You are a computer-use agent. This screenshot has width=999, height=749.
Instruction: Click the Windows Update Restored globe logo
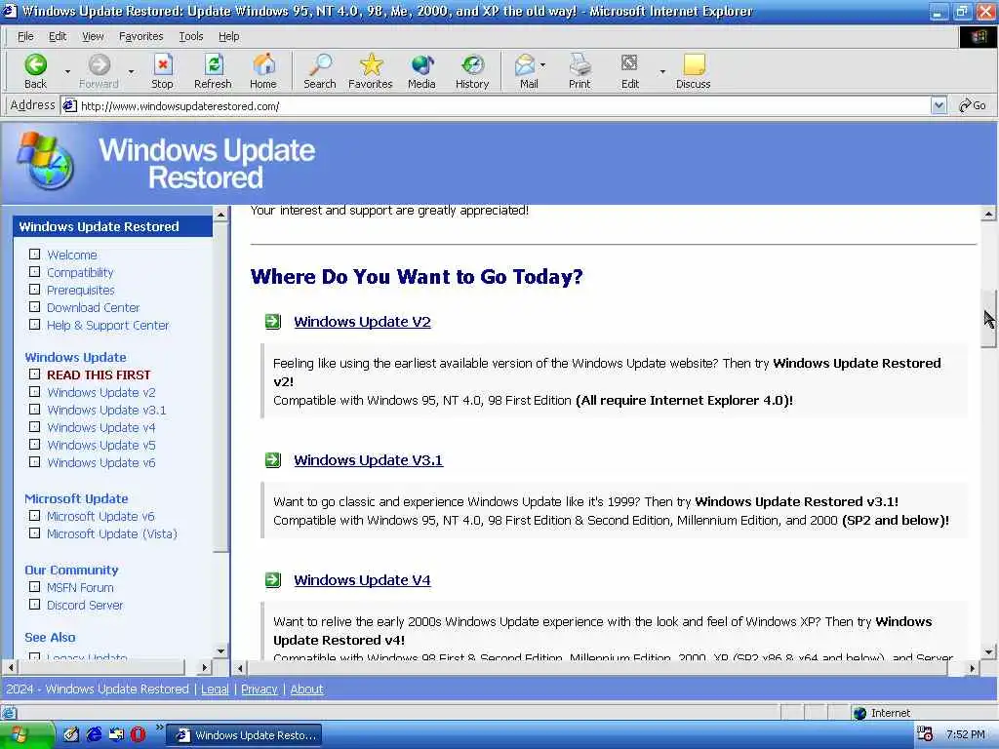pos(45,161)
